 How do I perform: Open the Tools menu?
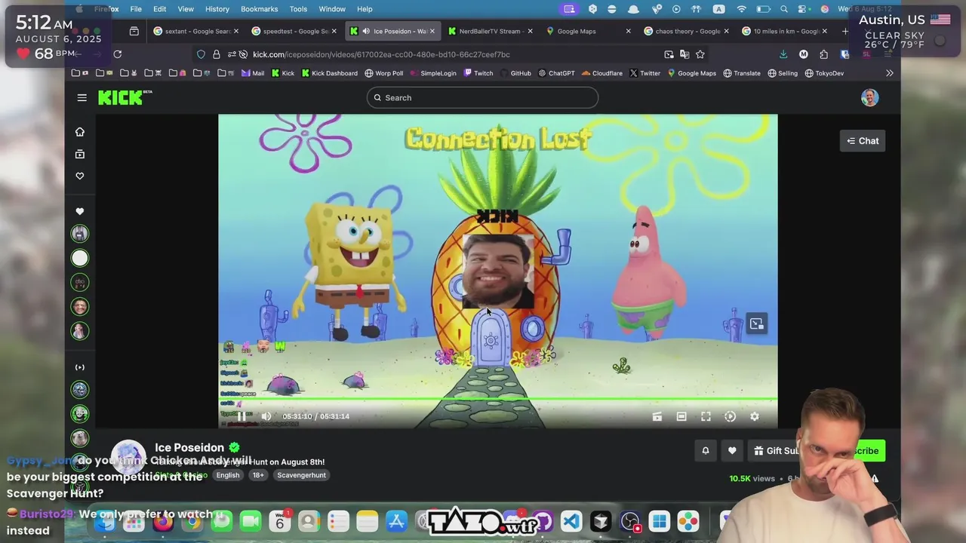coord(298,9)
